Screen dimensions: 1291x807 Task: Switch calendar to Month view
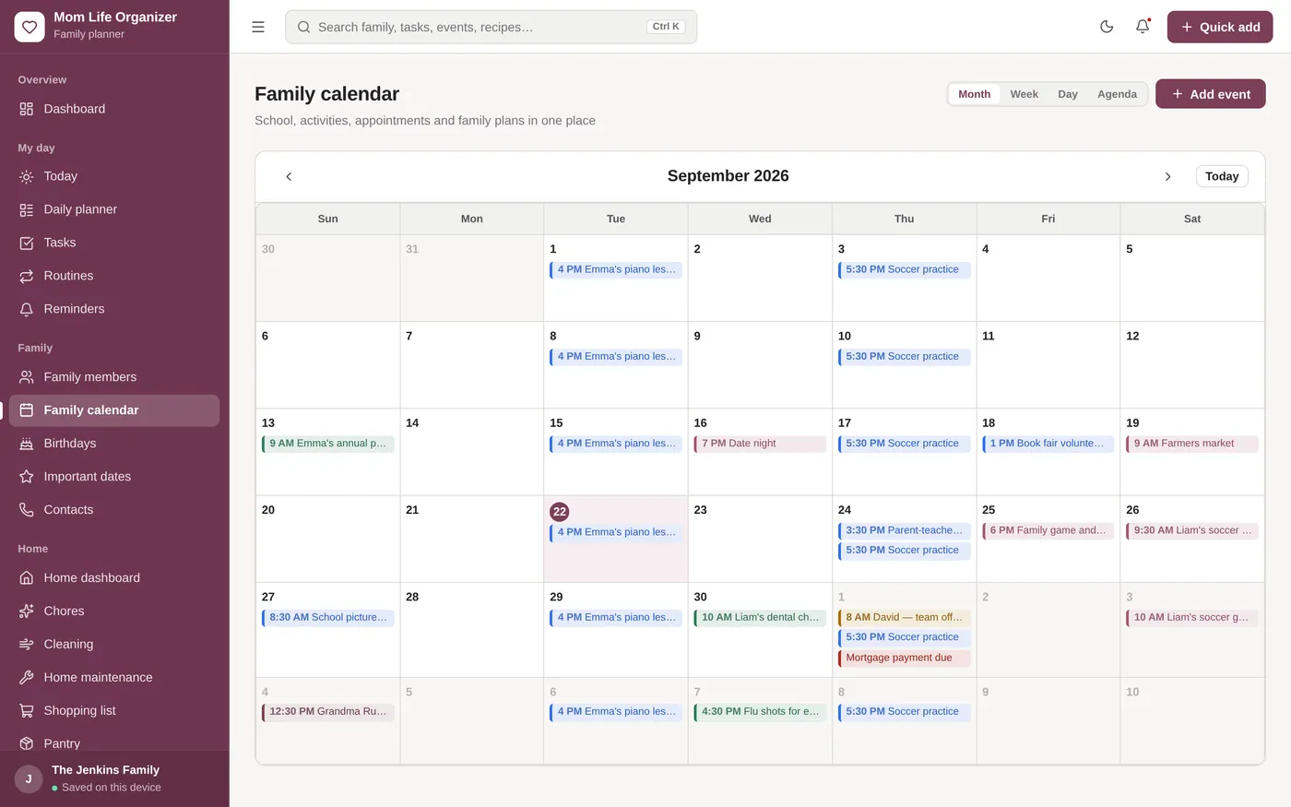(974, 94)
